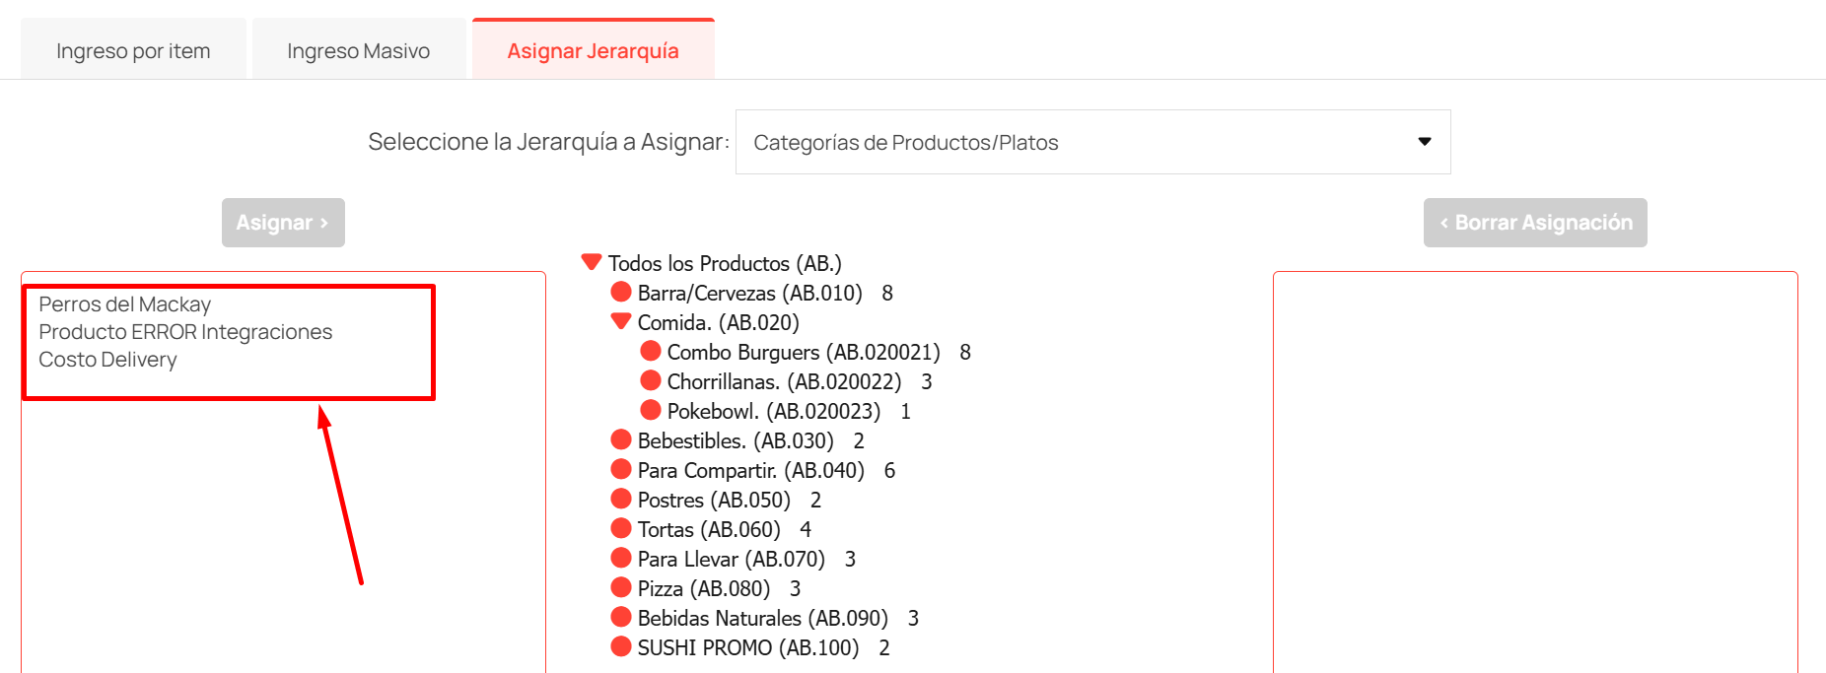Click the red circle icon for Combo Burguers

[650, 351]
